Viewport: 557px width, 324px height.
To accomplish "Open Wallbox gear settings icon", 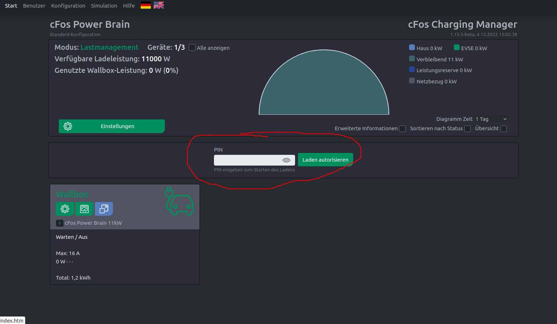I will [65, 209].
